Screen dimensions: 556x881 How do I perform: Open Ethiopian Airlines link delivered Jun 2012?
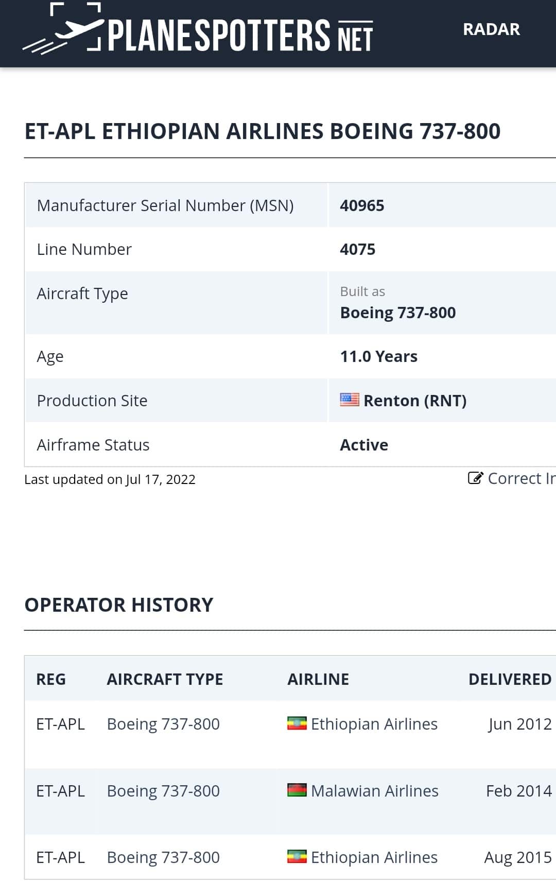click(x=374, y=724)
